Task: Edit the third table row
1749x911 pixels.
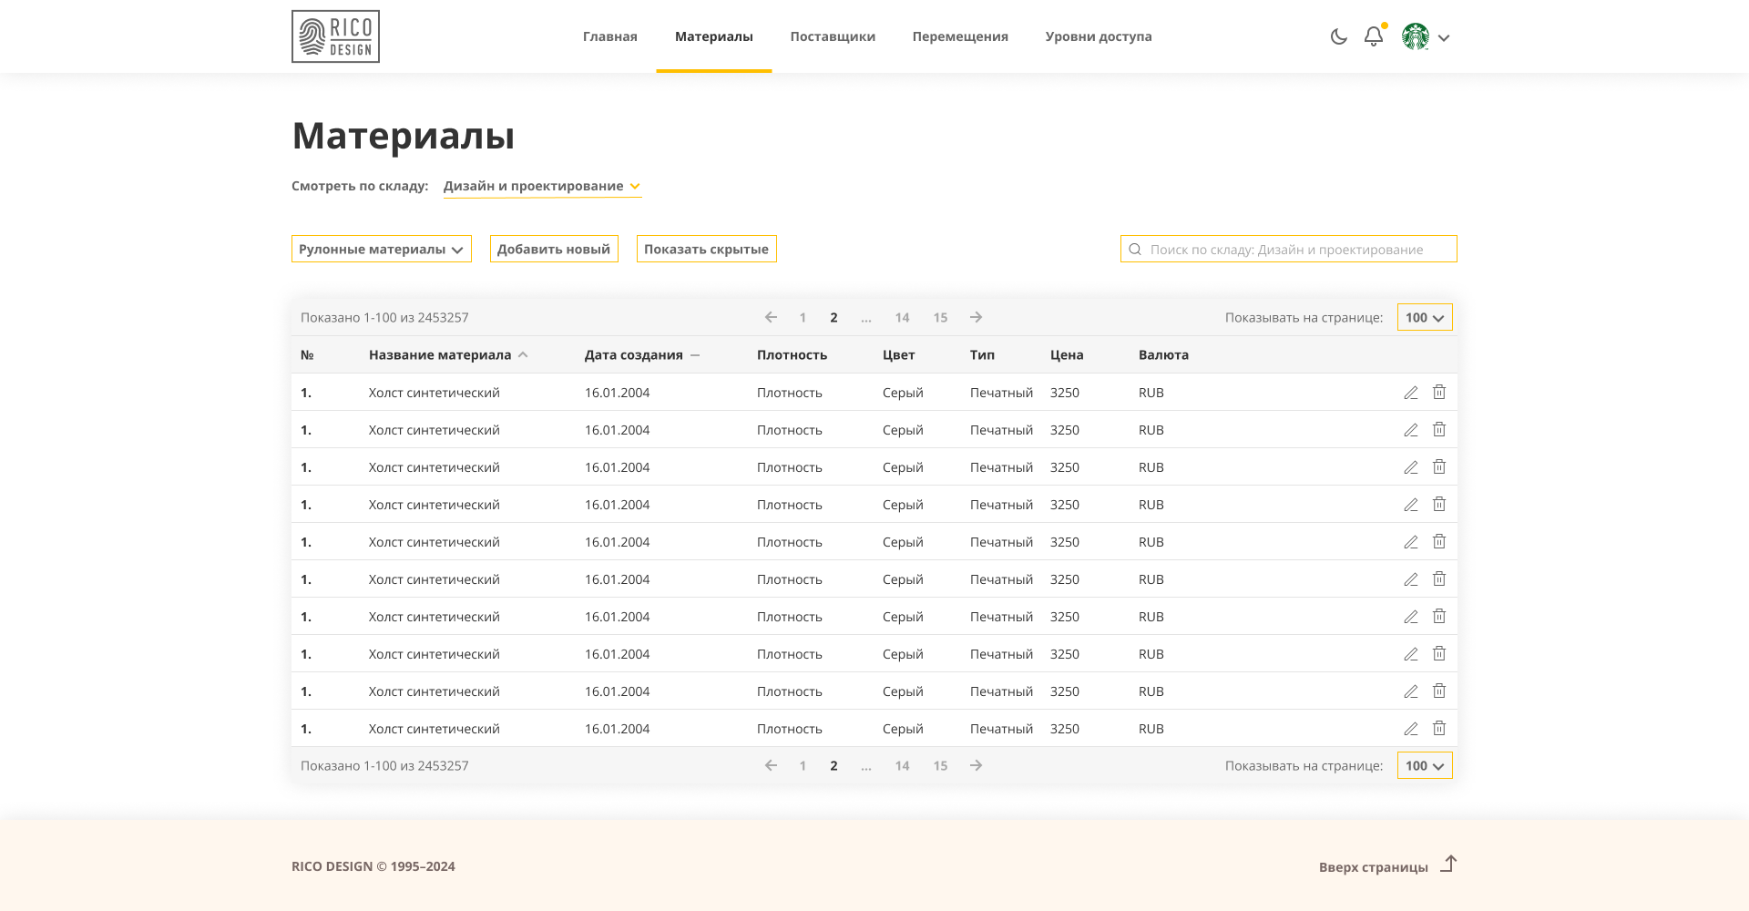Action: [1411, 467]
